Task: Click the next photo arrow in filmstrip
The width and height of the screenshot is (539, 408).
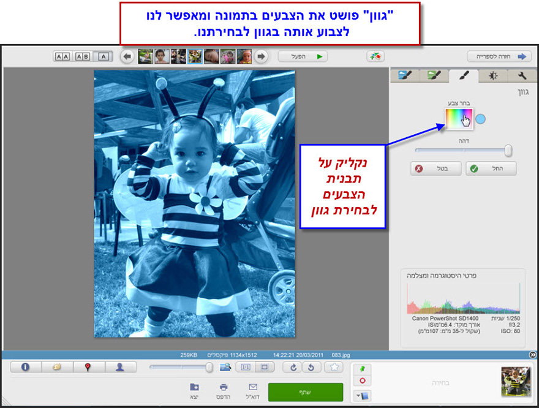Action: click(260, 56)
